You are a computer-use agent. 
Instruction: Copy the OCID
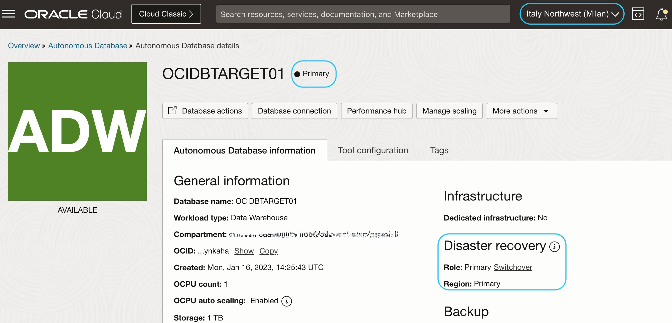(268, 251)
